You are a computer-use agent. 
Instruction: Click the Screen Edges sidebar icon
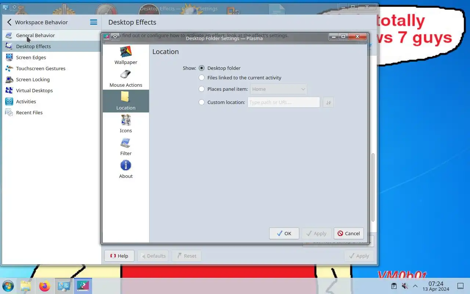click(x=9, y=57)
